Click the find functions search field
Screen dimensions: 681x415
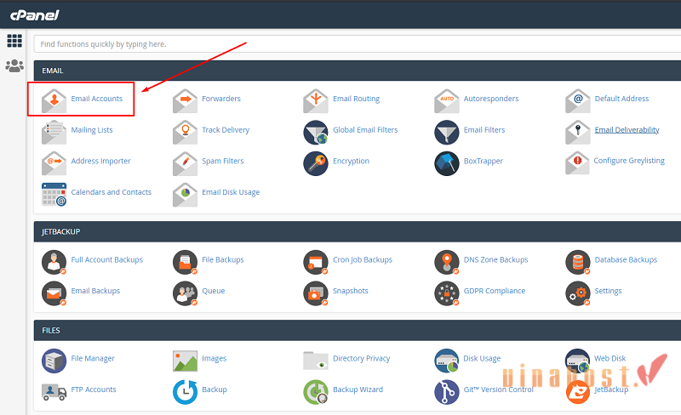click(x=358, y=43)
